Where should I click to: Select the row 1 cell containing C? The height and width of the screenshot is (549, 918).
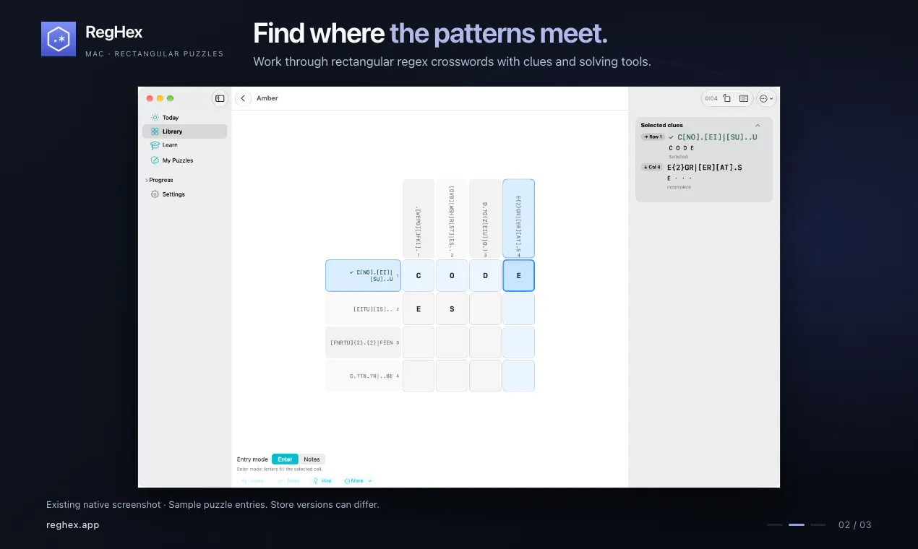419,275
